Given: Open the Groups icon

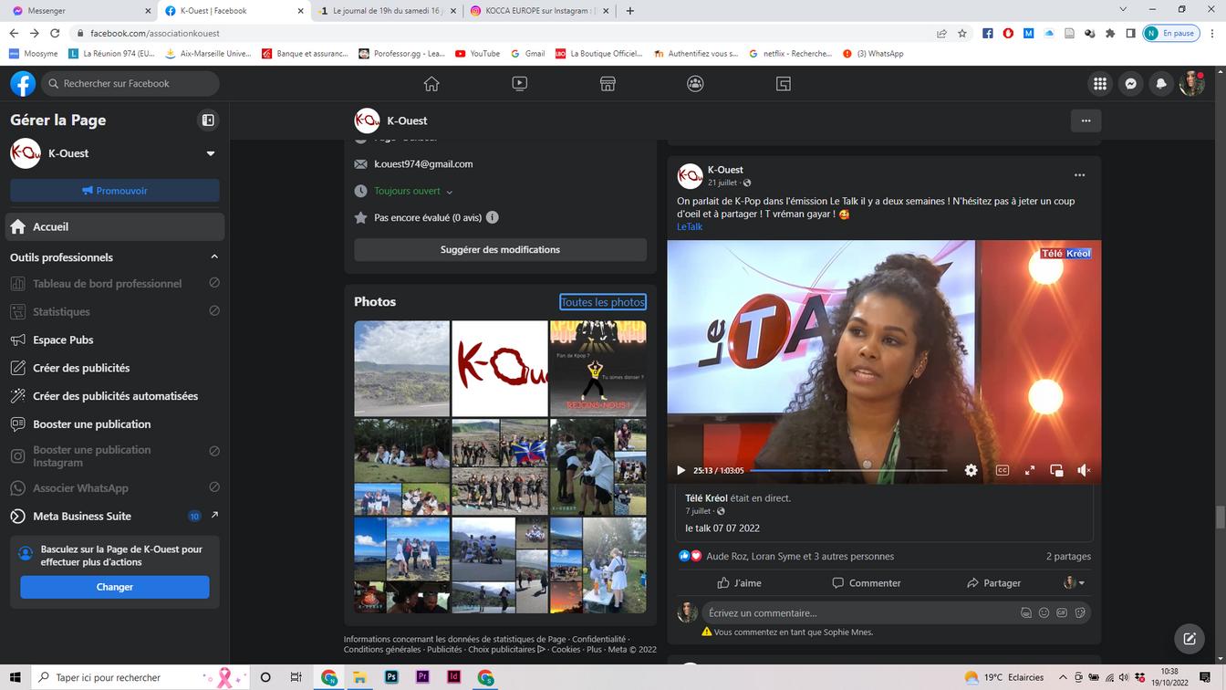Looking at the screenshot, I should tap(695, 84).
